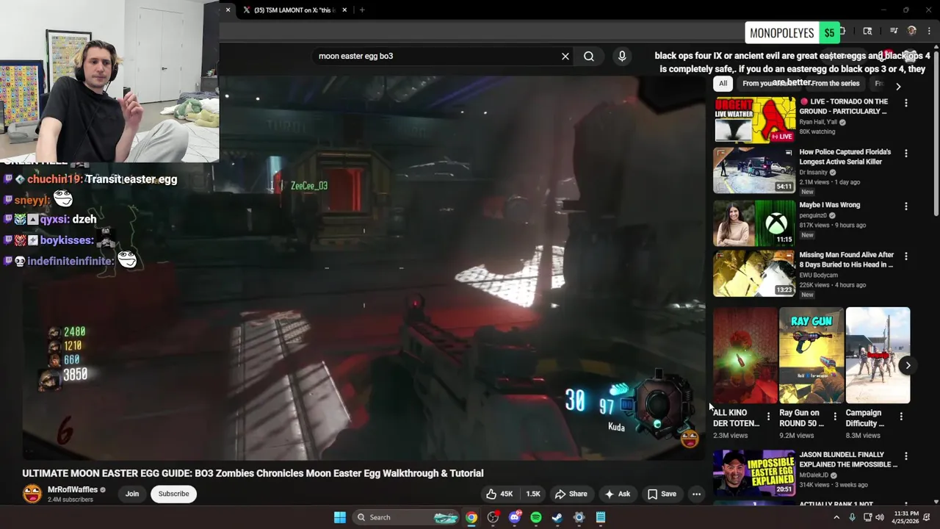
Task: Open the volume control in system tray
Action: [x=880, y=517]
